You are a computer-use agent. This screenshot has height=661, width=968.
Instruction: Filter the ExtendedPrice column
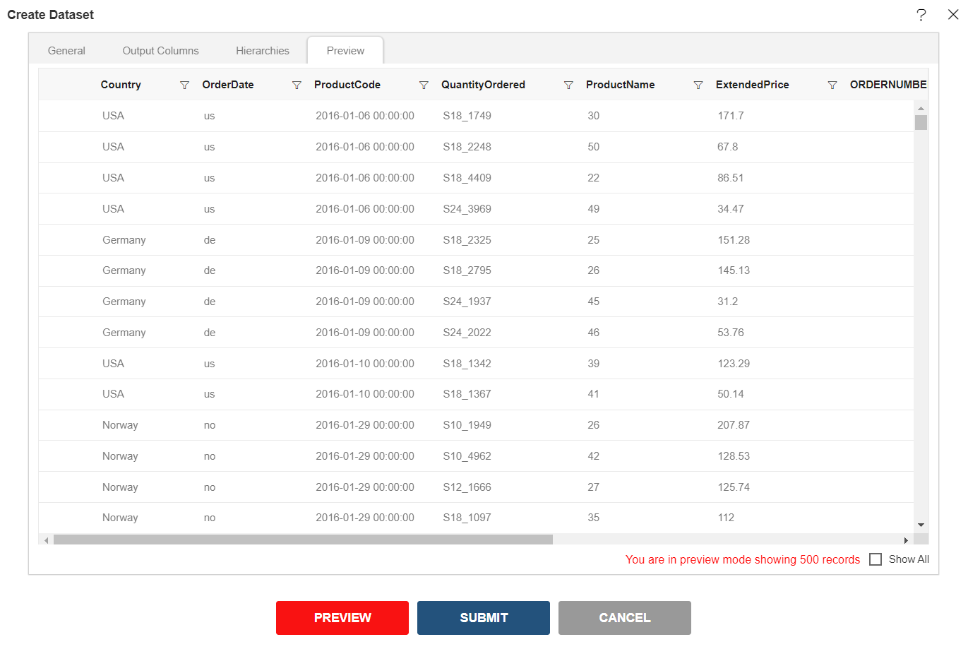point(832,85)
